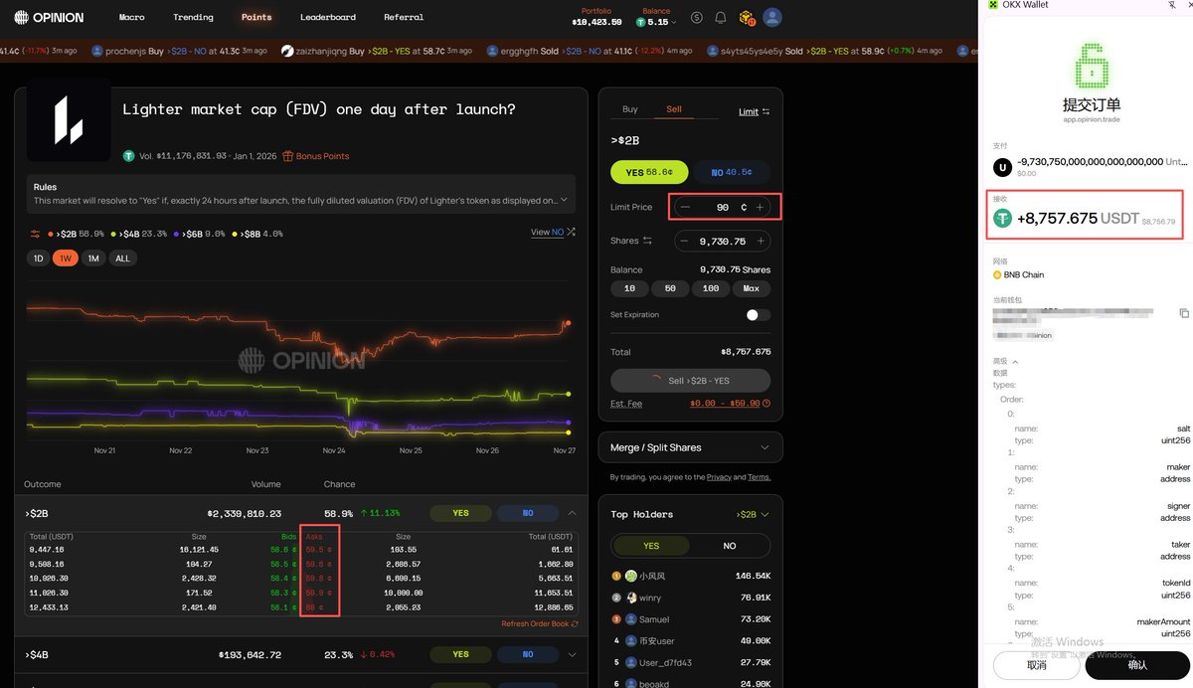
Task: Click the purple >$6B legend dot
Action: pos(177,235)
